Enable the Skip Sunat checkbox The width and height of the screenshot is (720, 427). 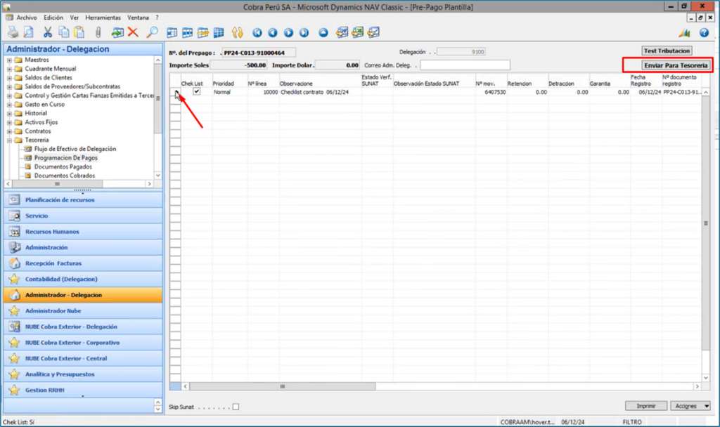tap(236, 407)
